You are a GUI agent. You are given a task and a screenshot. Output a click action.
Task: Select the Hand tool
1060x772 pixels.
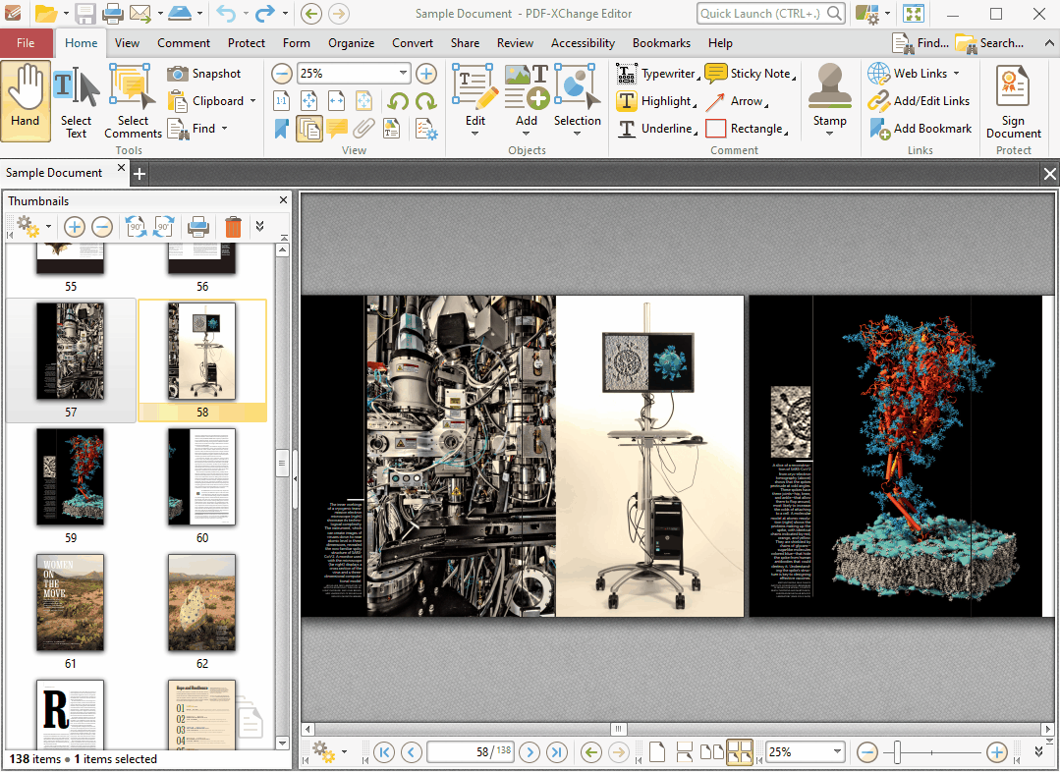(x=26, y=97)
